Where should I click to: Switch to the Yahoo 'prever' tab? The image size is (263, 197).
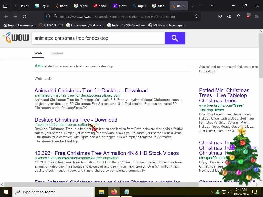coord(120,6)
